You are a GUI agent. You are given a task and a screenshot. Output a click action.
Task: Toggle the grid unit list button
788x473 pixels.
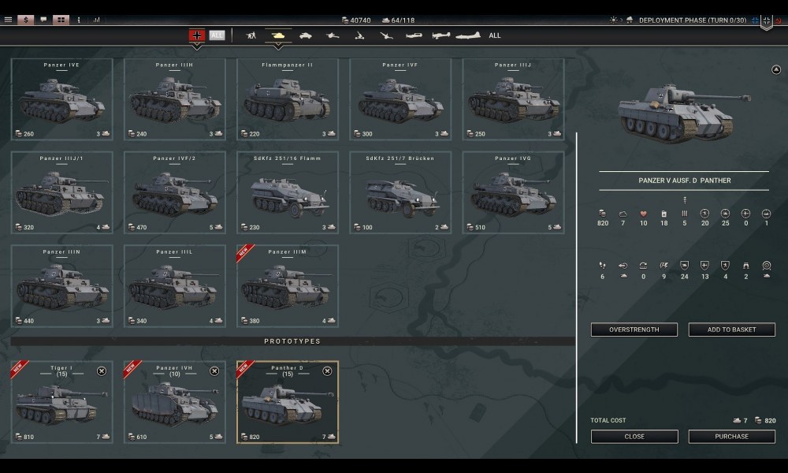[61, 20]
